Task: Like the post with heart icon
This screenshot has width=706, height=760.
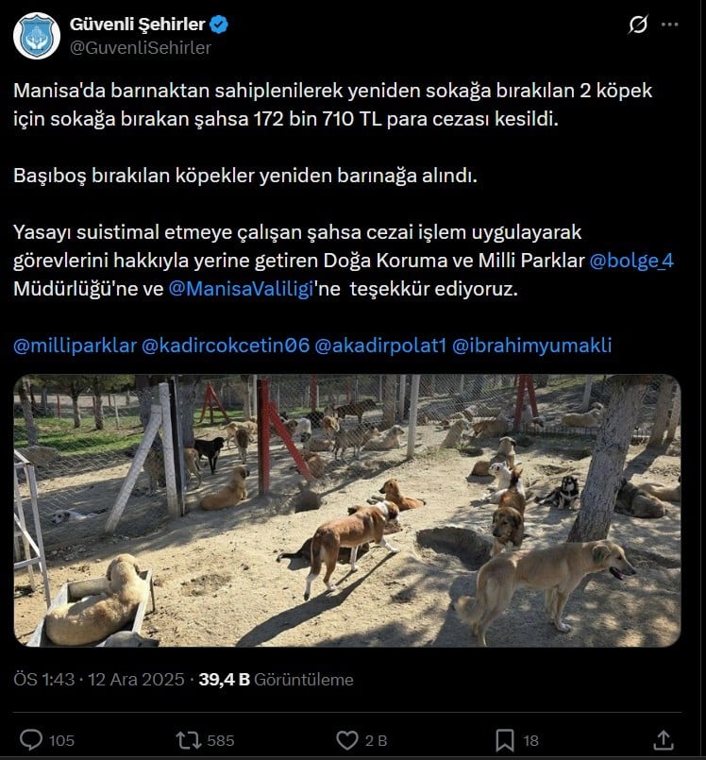Action: [347, 740]
